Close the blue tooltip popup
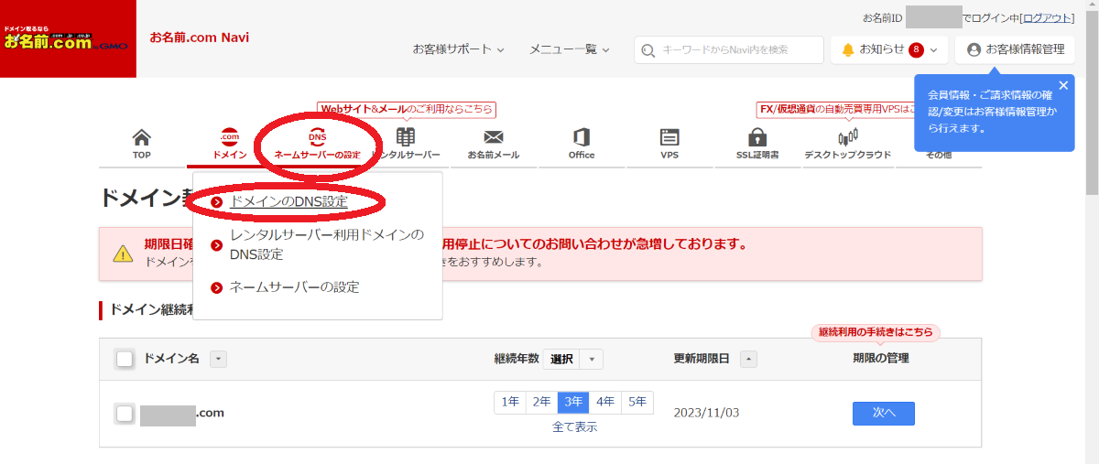The width and height of the screenshot is (1099, 464). pyautogui.click(x=1062, y=85)
